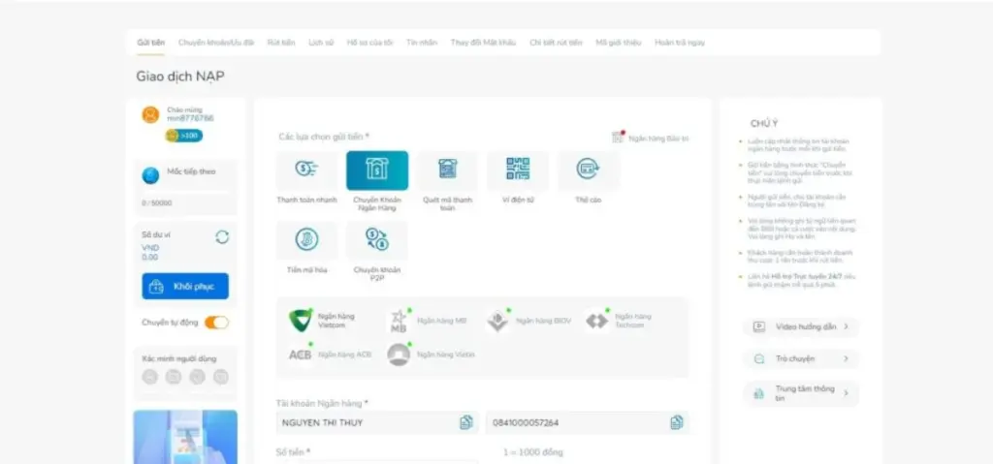Click the Khôi phục button

pyautogui.click(x=185, y=287)
